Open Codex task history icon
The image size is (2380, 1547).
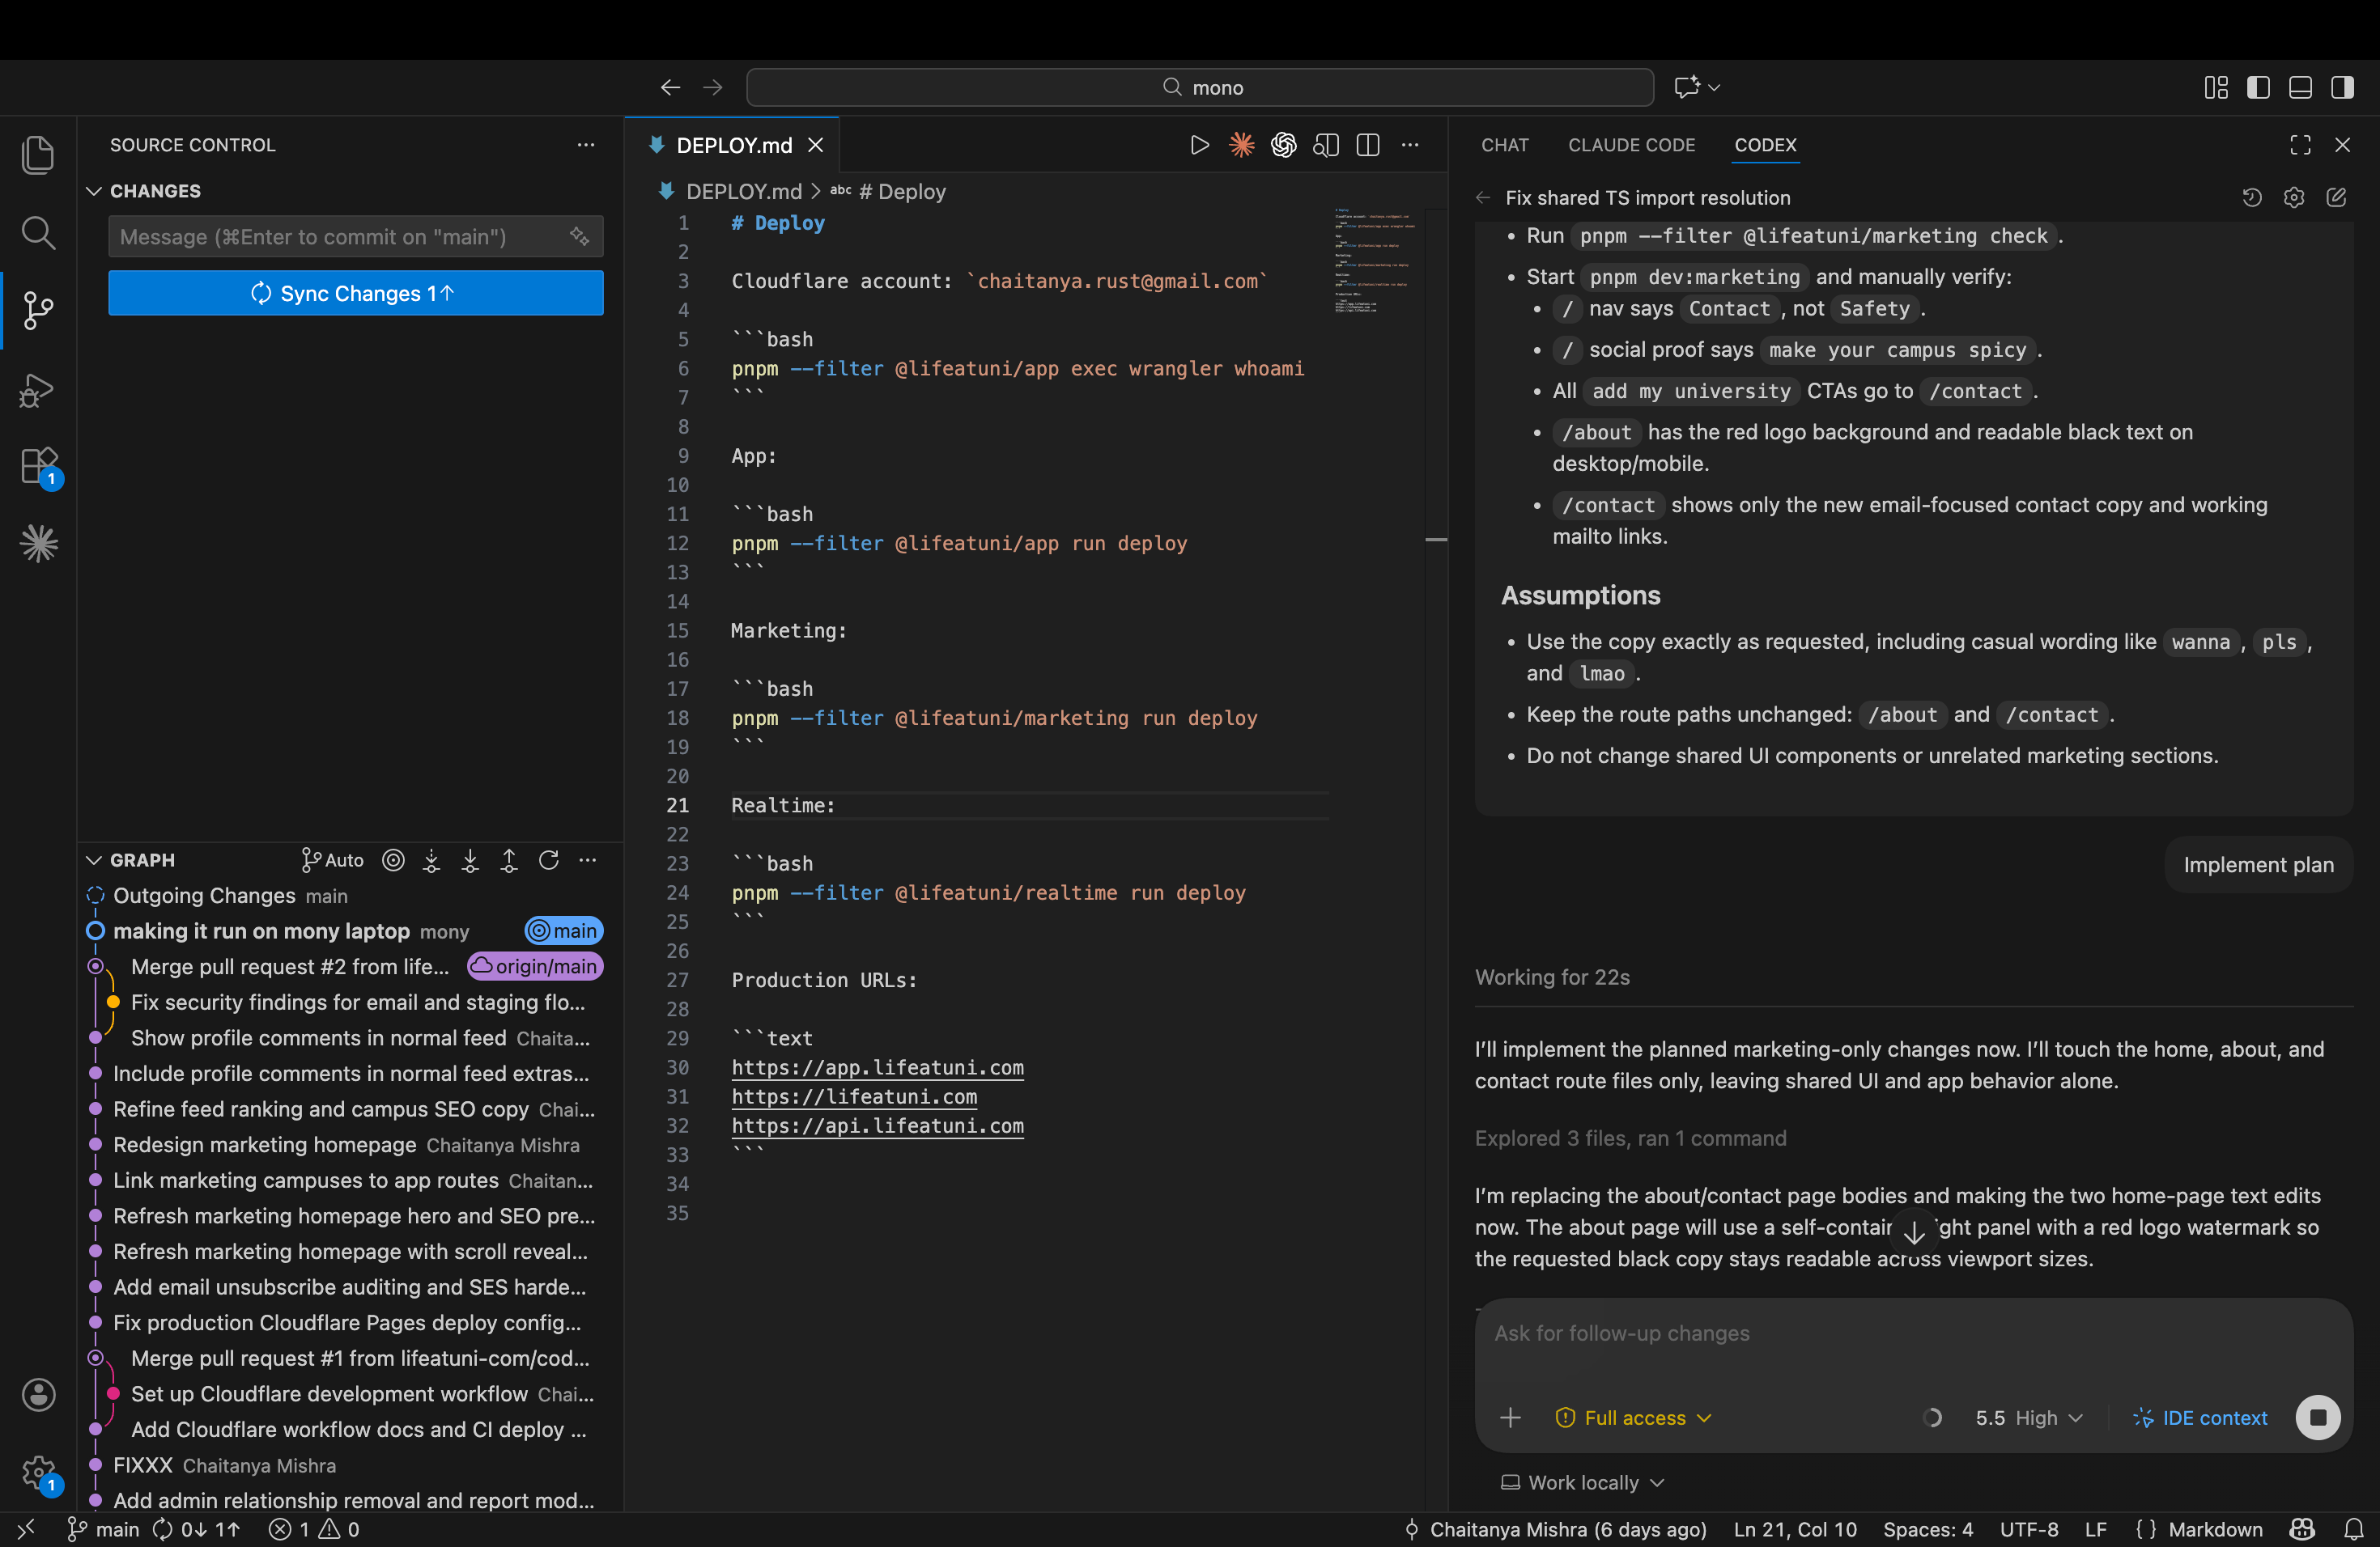click(x=2251, y=198)
